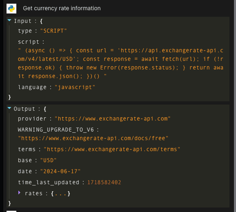Select the base value "USD"
The image size is (236, 212).
click(x=48, y=161)
